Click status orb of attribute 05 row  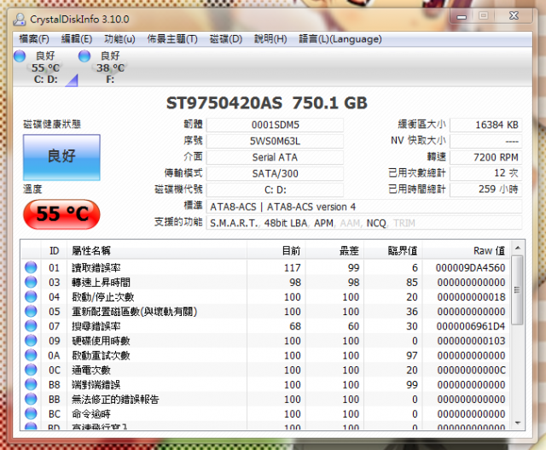coord(31,312)
